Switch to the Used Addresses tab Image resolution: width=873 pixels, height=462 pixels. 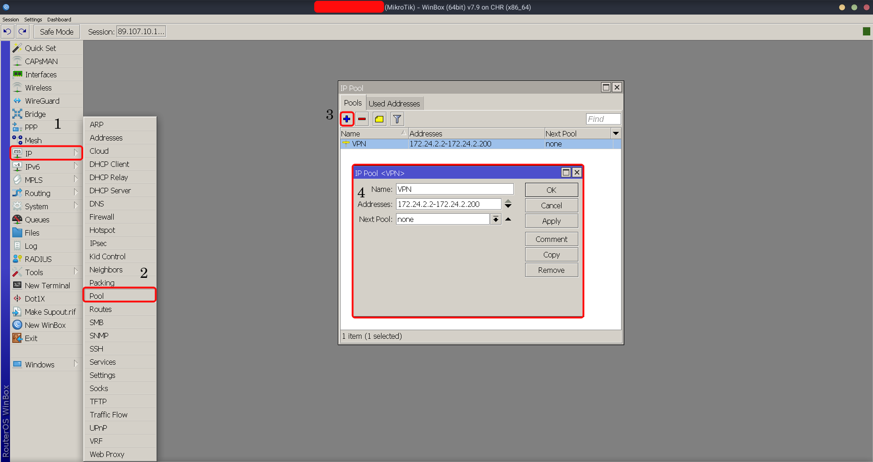394,104
